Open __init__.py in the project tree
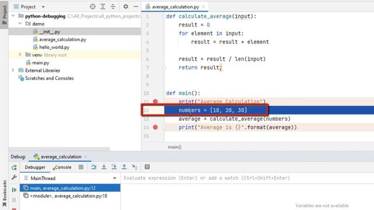This screenshot has width=374, height=210. point(49,32)
